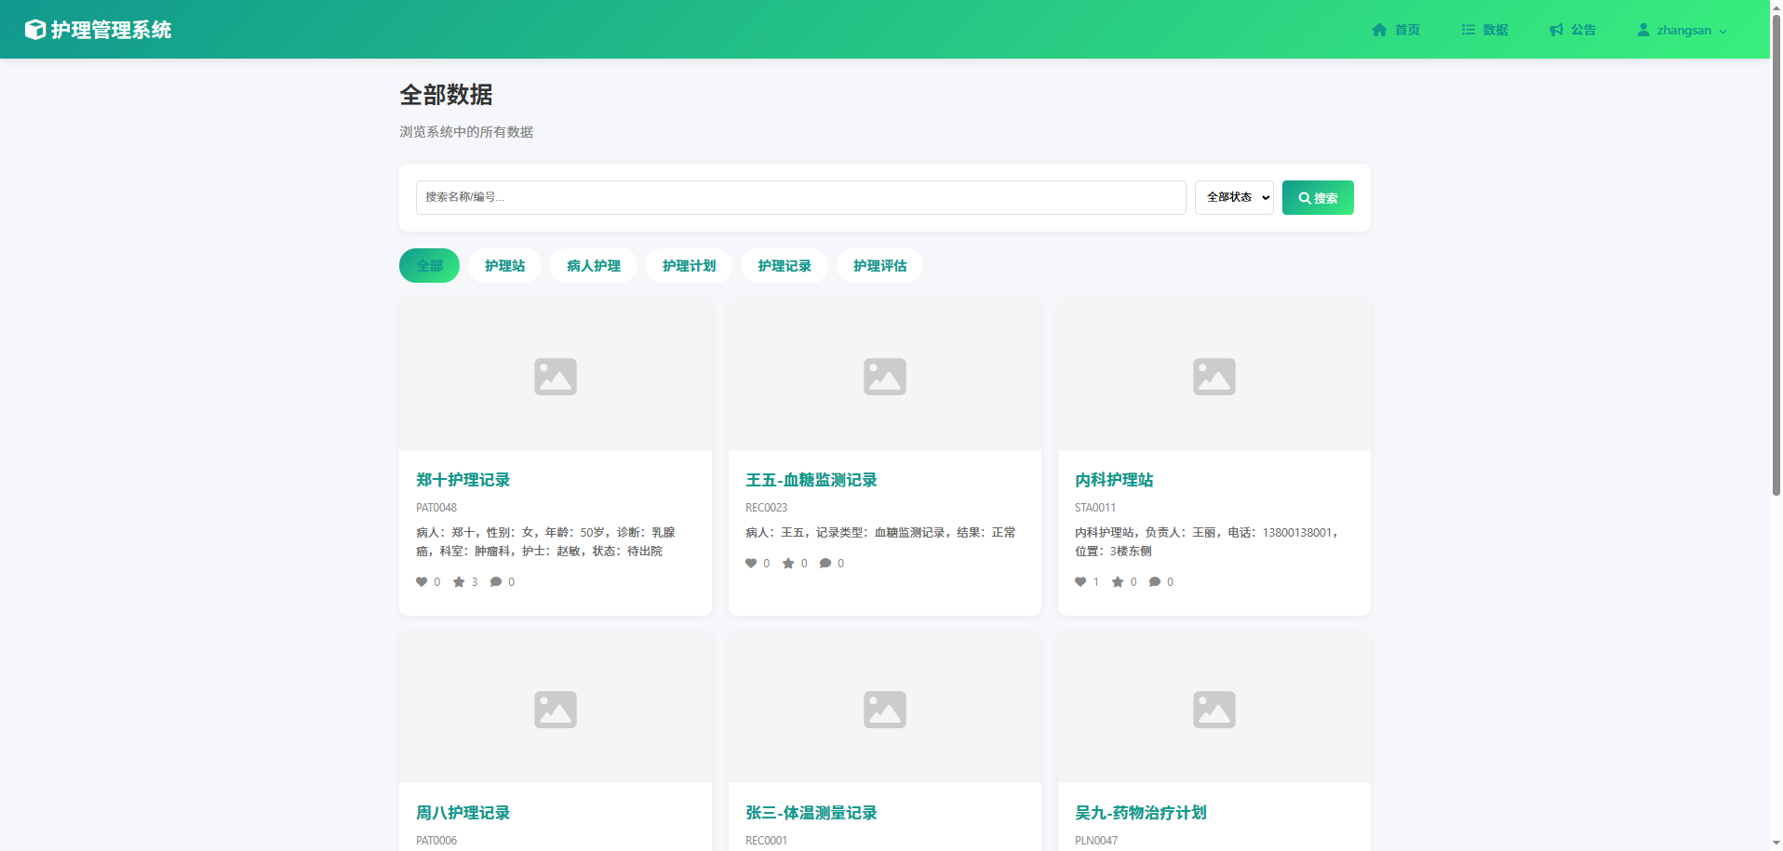Click the page vertical scrollbar thumb
Image resolution: width=1783 pixels, height=851 pixels.
(1776, 255)
